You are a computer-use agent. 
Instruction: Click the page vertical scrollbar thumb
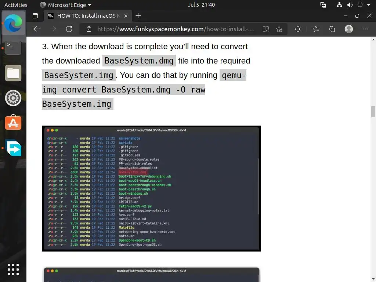(373, 112)
